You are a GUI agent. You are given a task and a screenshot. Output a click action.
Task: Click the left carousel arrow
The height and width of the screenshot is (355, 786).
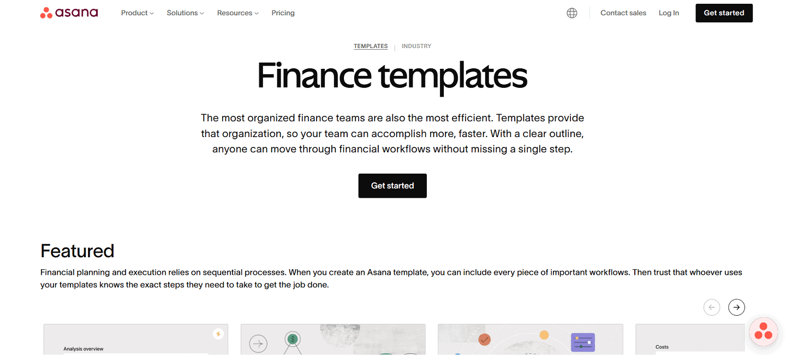(x=712, y=307)
